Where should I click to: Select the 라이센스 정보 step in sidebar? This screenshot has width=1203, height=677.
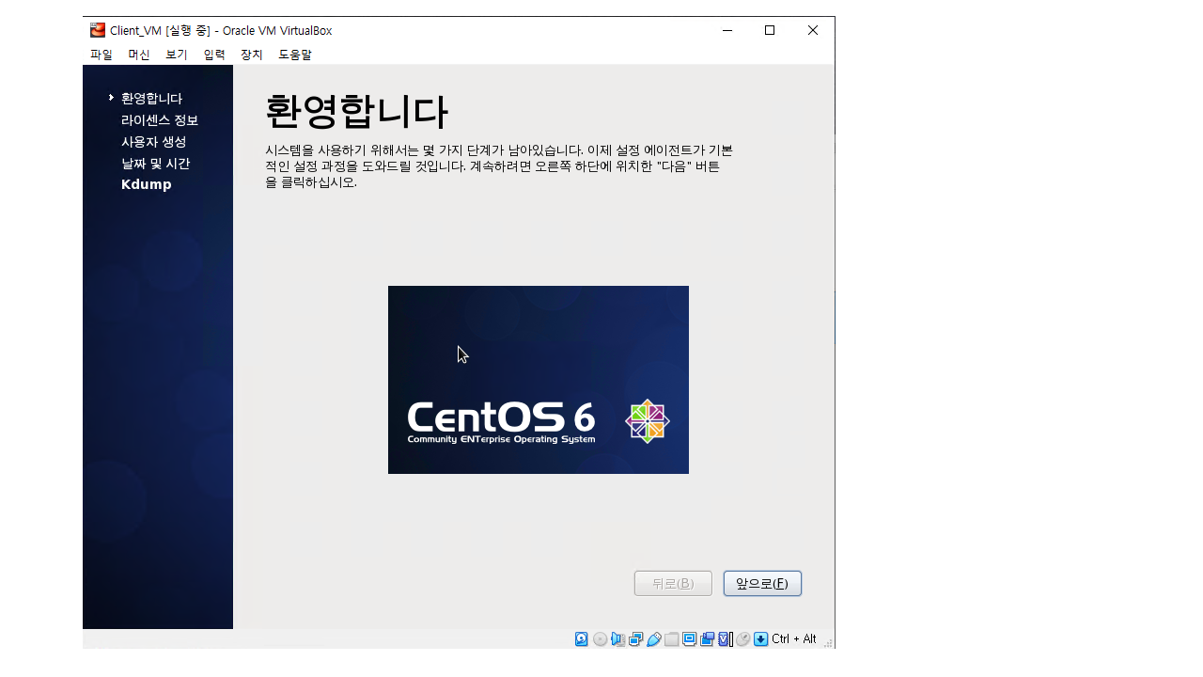(160, 120)
